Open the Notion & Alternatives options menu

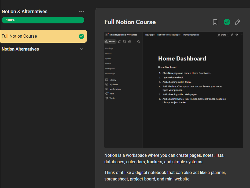click(x=82, y=12)
